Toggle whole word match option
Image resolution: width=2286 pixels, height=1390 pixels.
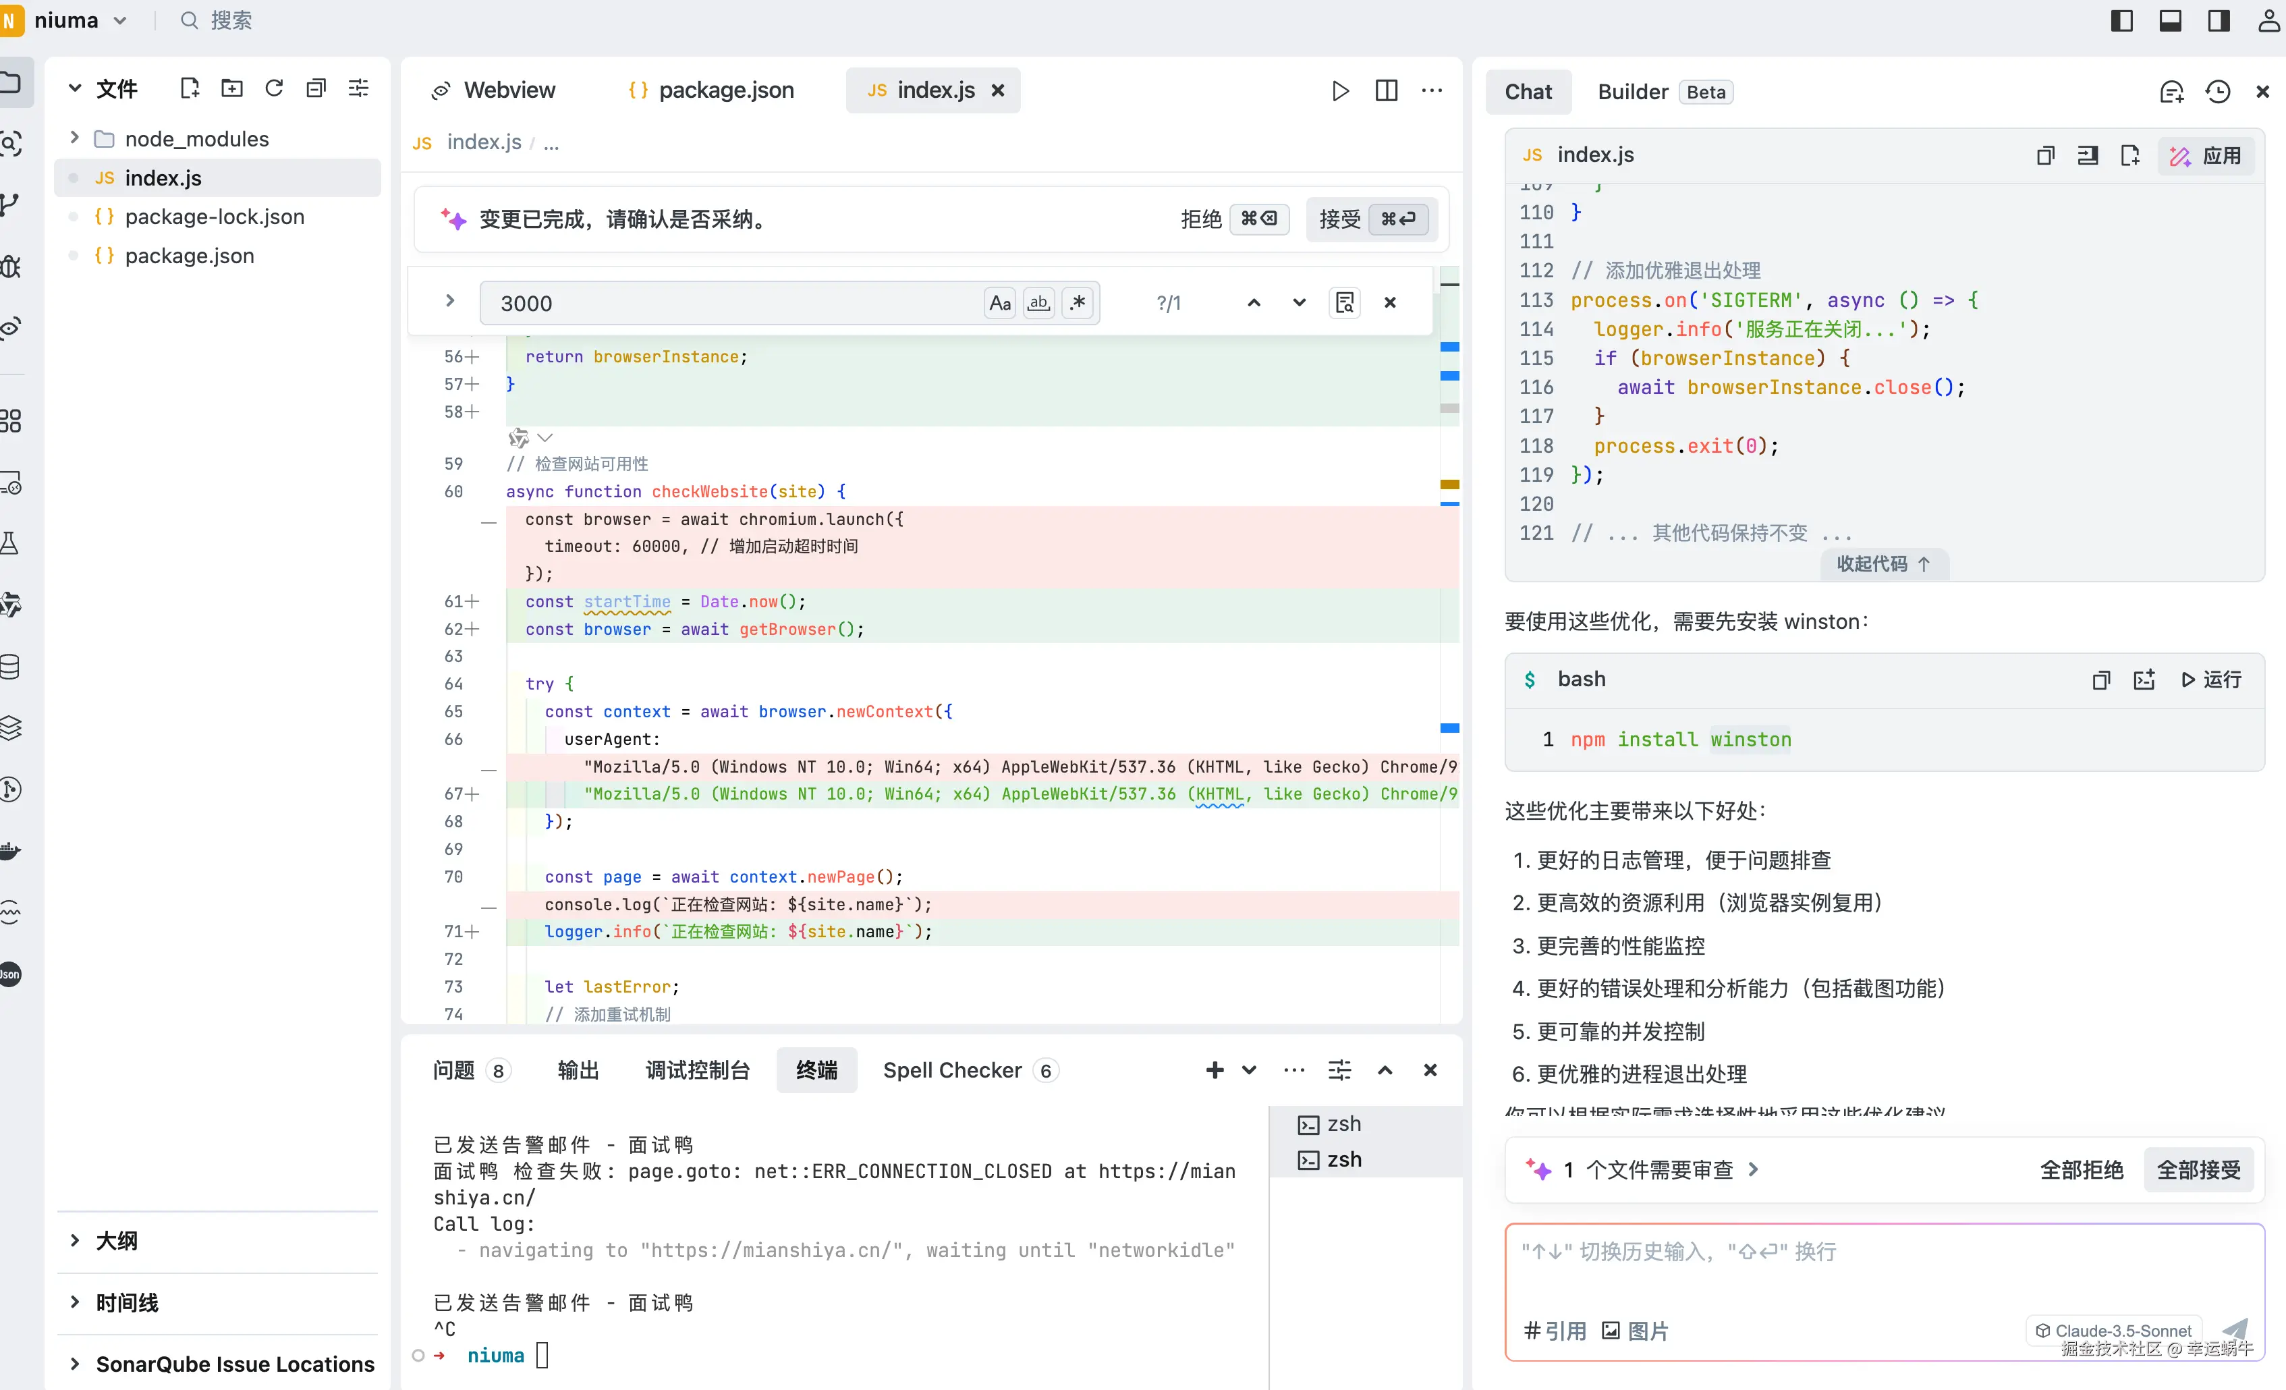(1038, 302)
